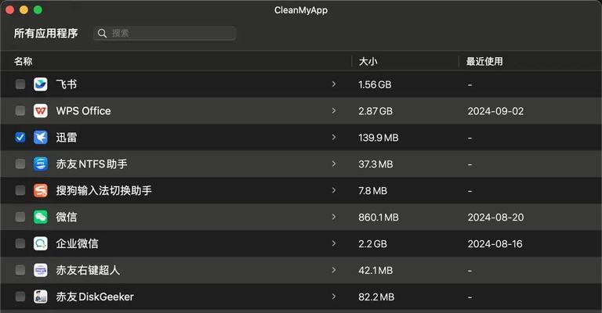Focus the 搜索 search field
The height and width of the screenshot is (313, 602).
point(165,34)
